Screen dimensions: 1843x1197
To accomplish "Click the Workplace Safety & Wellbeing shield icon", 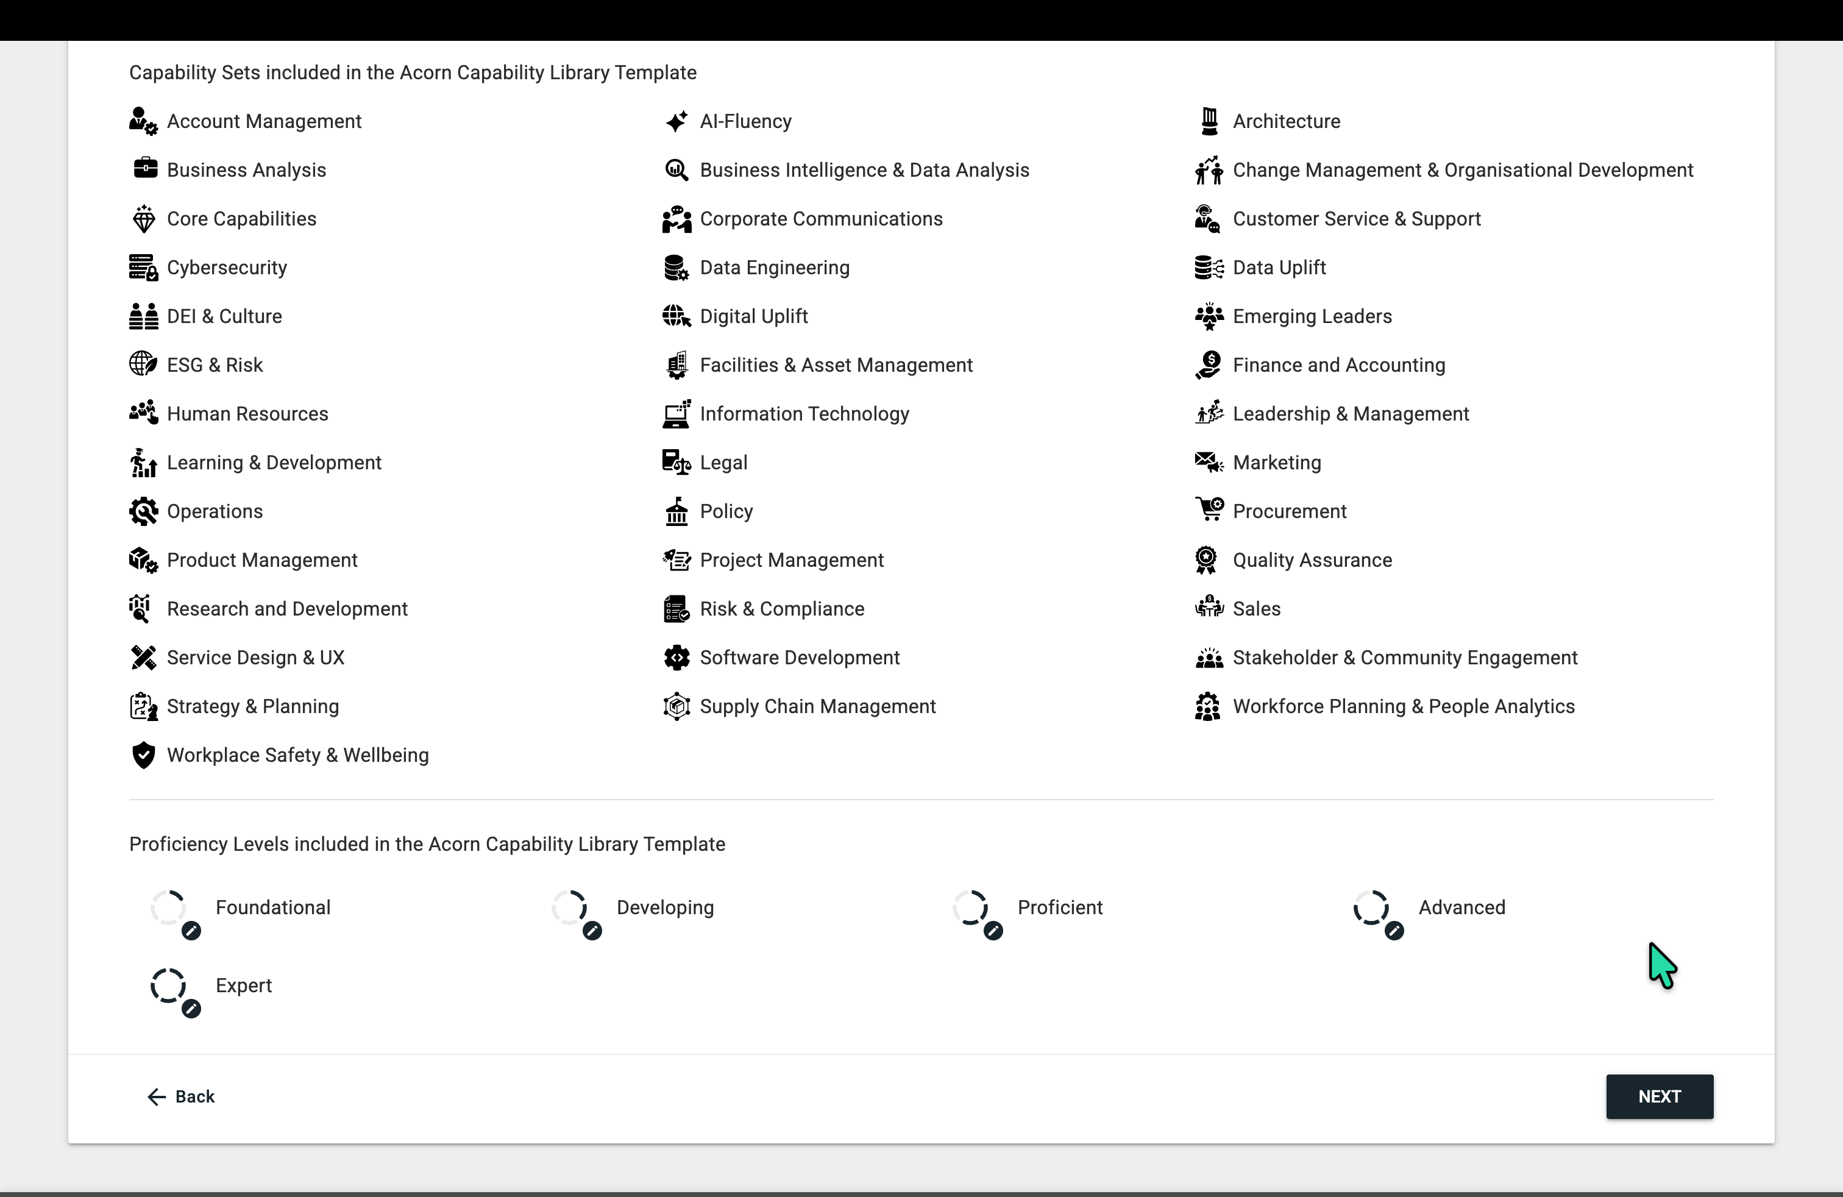I will 143,755.
